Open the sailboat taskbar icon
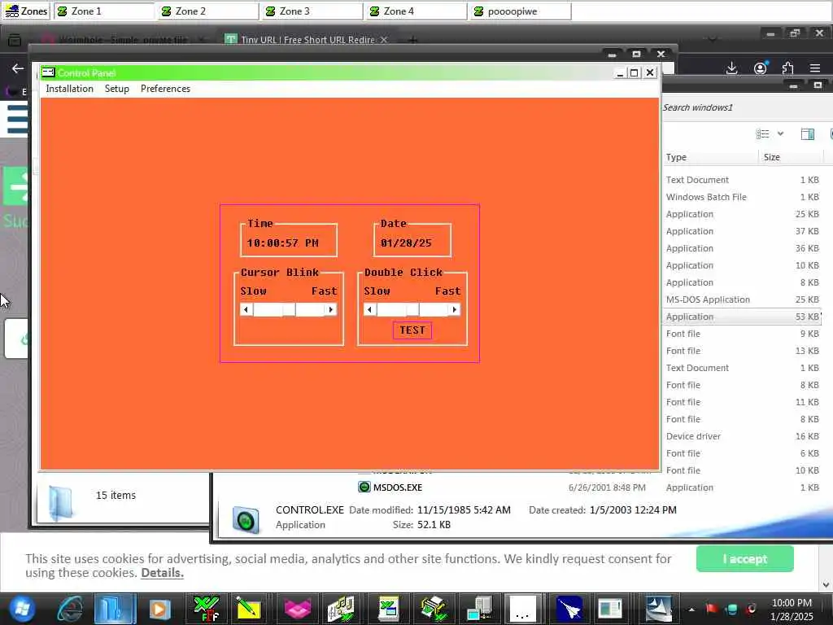Viewport: 833px width, 625px height. click(659, 609)
